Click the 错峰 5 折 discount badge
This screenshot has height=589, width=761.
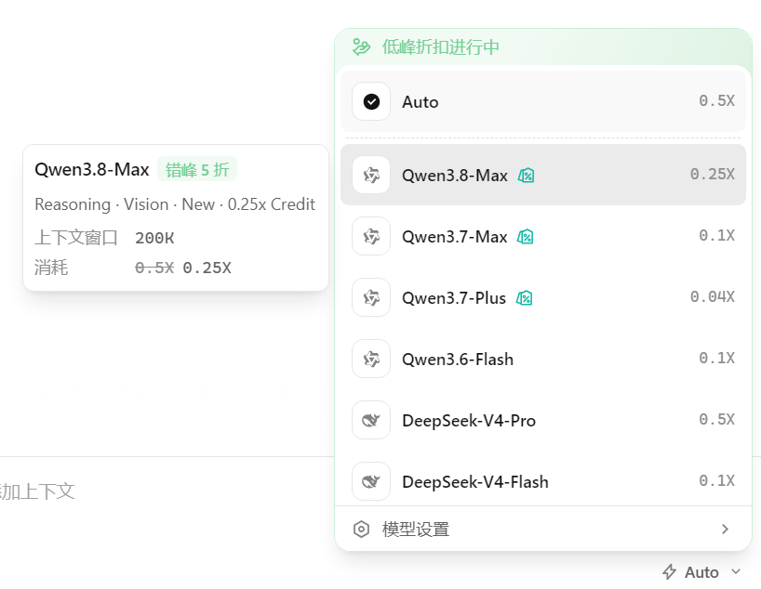pyautogui.click(x=197, y=169)
